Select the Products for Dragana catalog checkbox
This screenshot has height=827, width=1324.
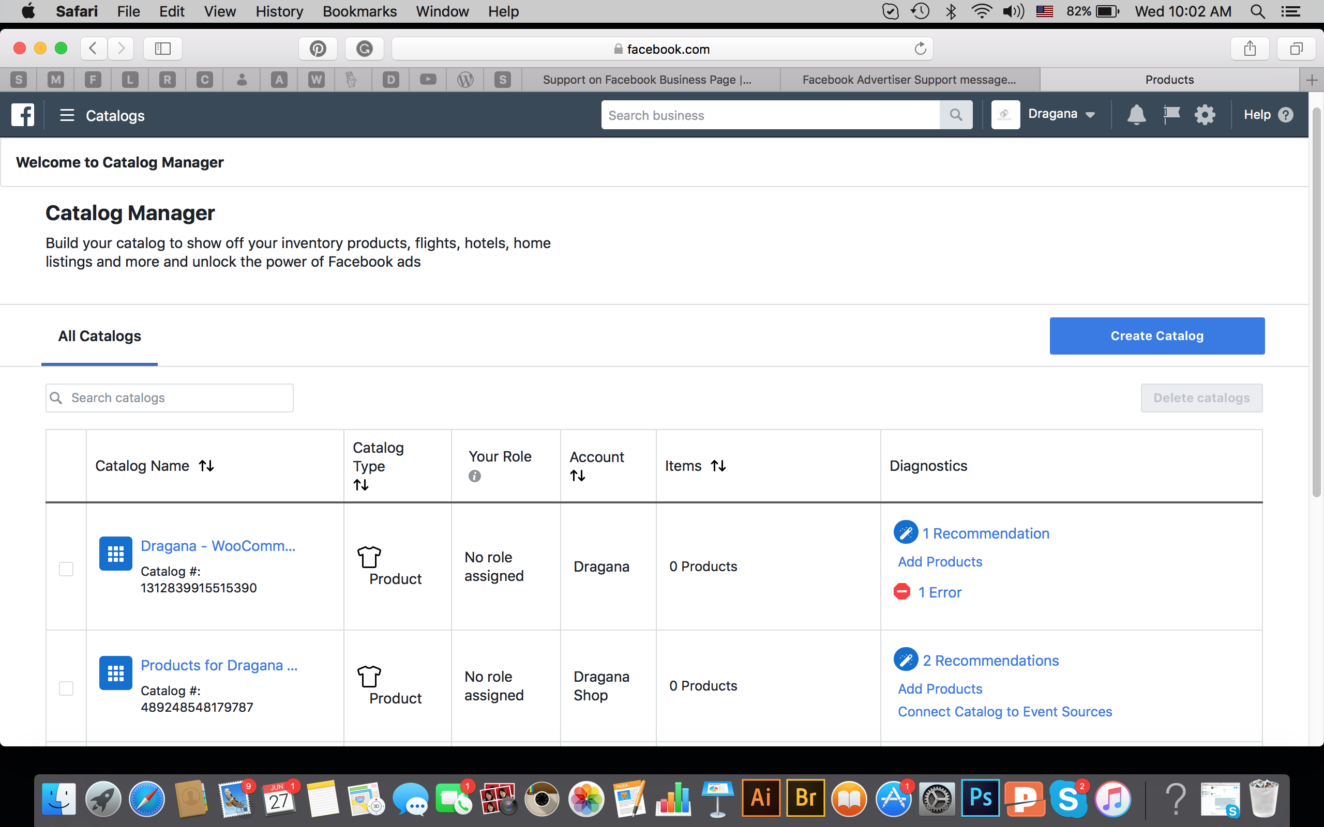(66, 688)
